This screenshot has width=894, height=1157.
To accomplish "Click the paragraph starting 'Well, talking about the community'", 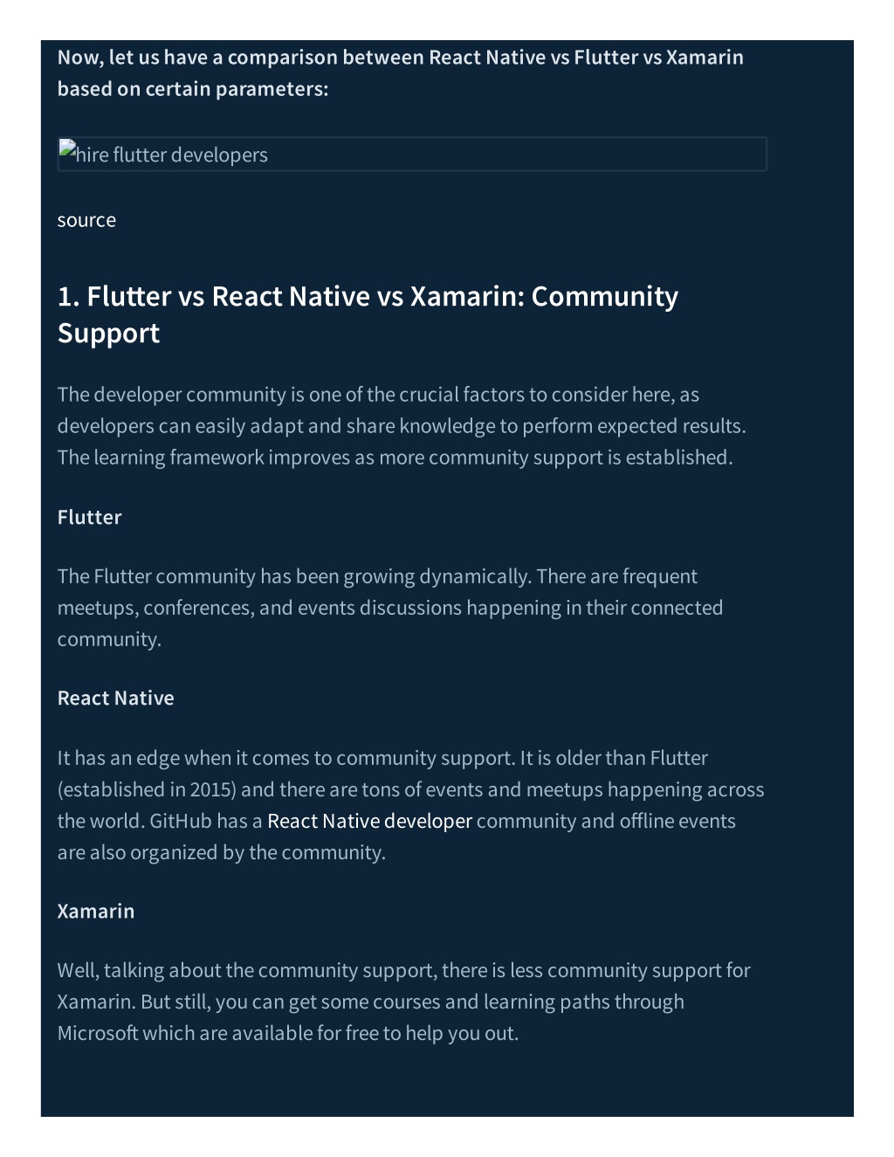I will pos(403,1002).
